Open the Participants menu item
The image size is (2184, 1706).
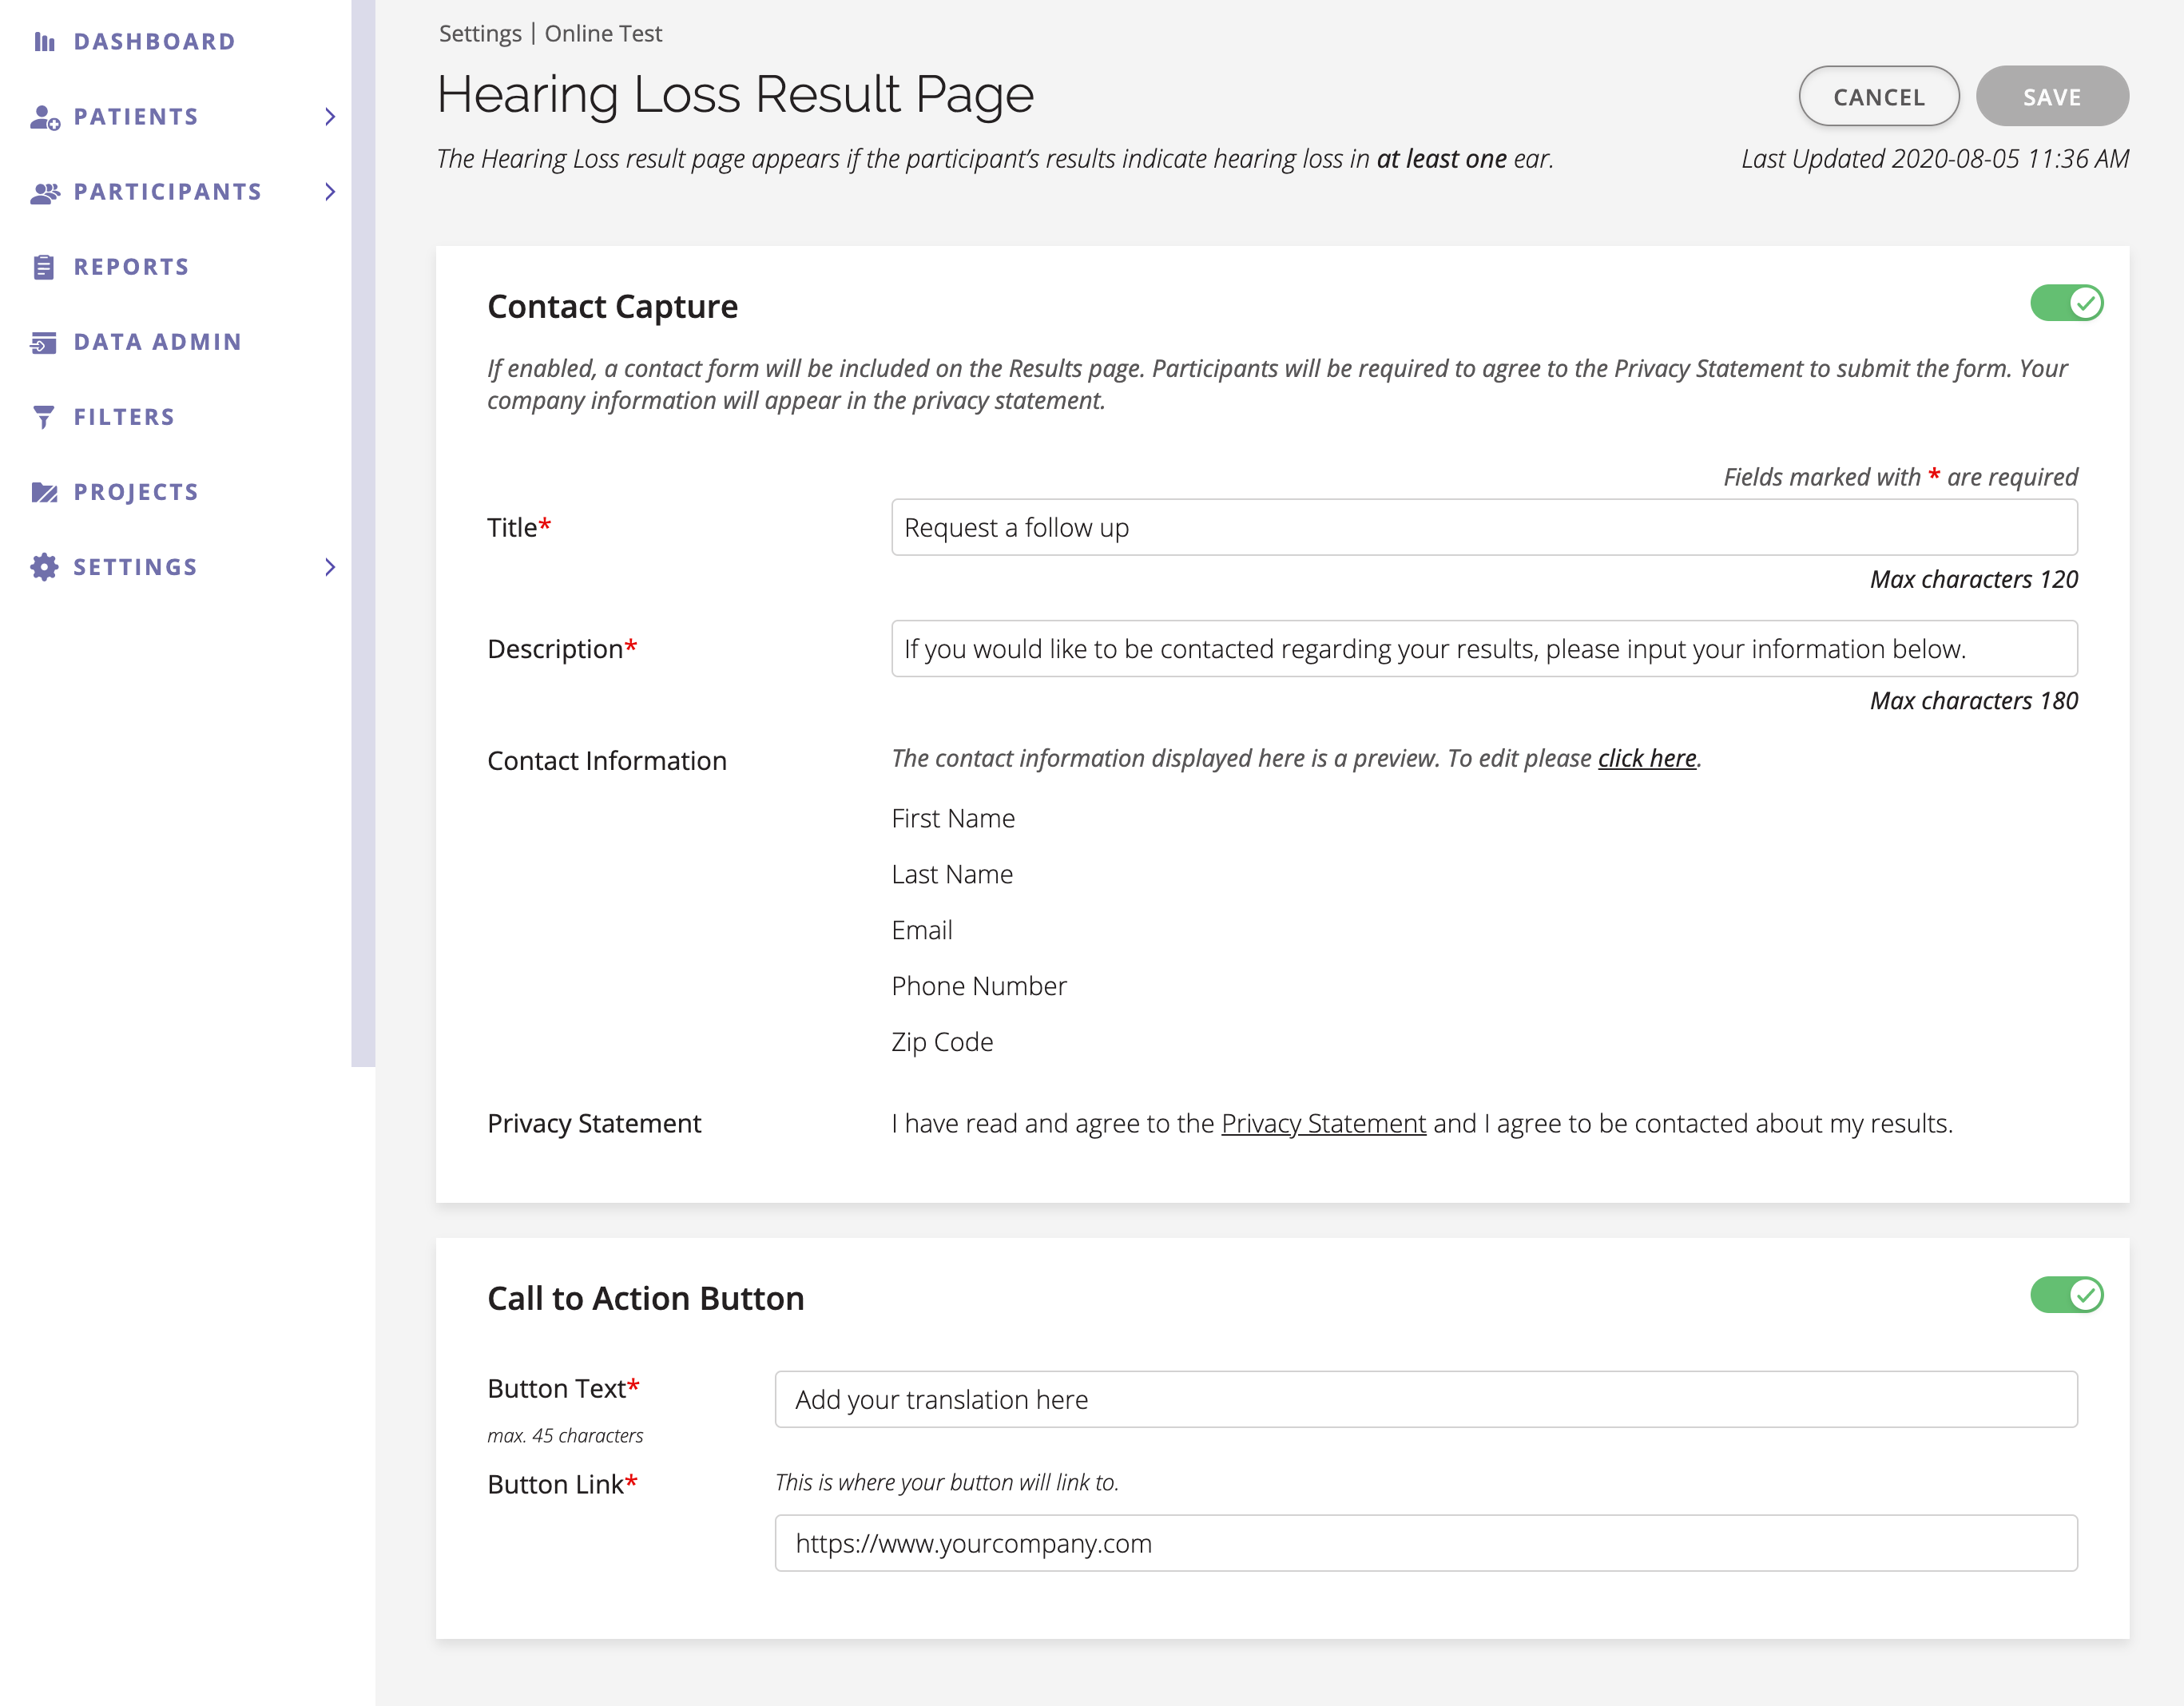[x=168, y=192]
